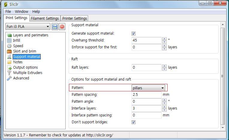
Task: Decrease Raft layers count
Action: click(x=164, y=69)
